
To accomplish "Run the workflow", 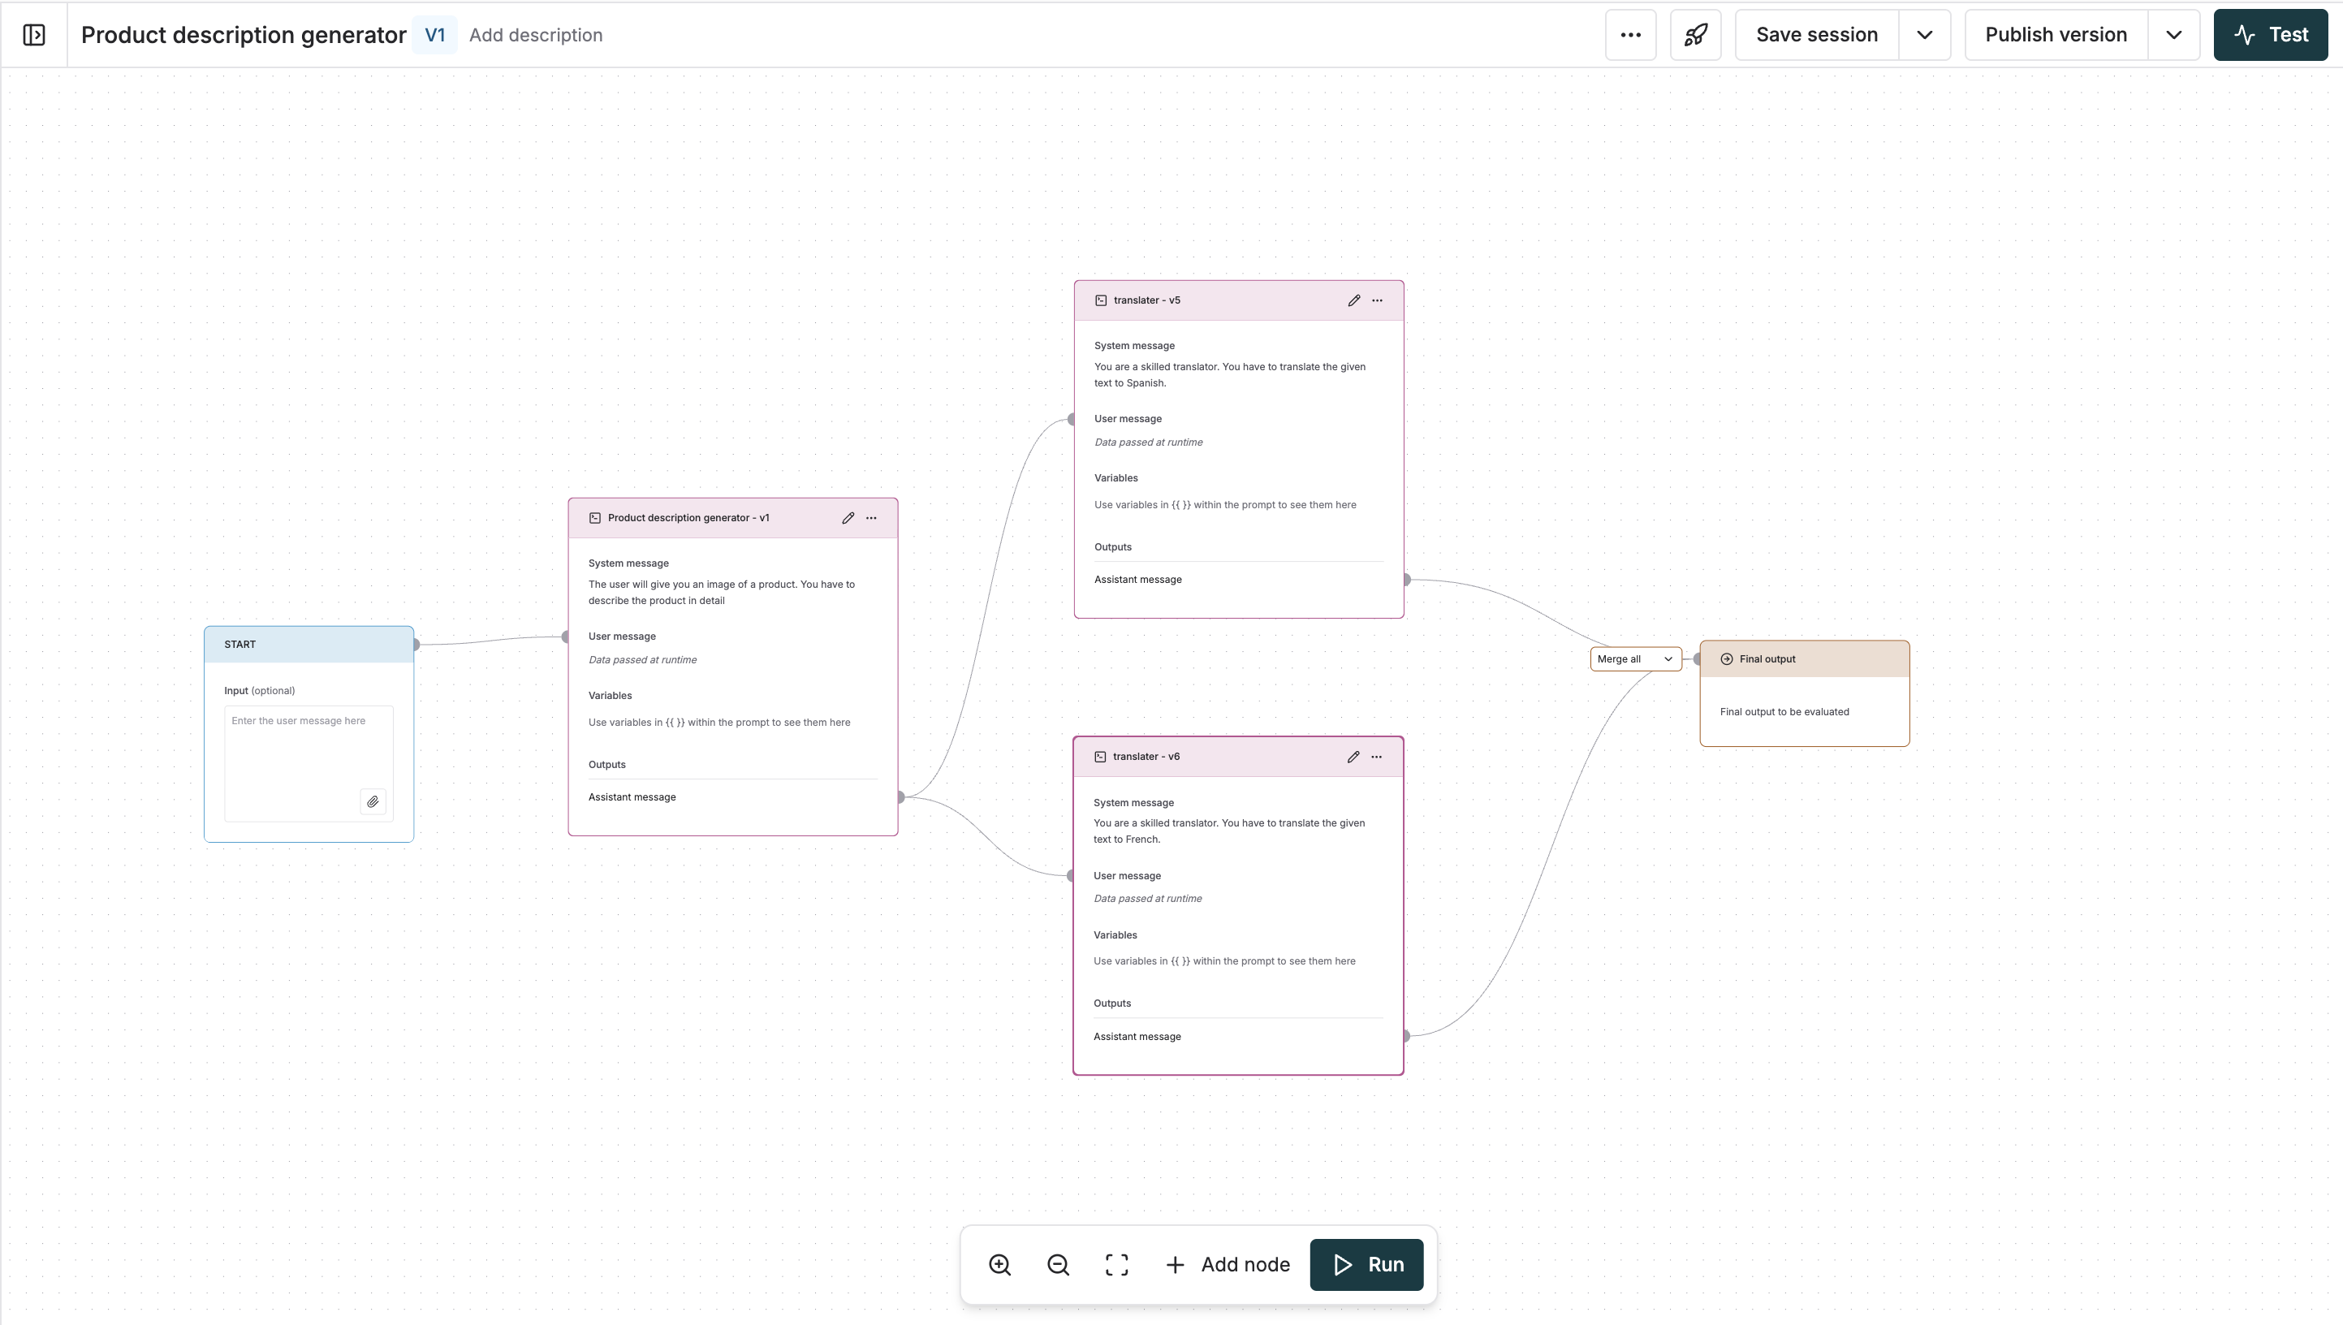I will (1366, 1264).
